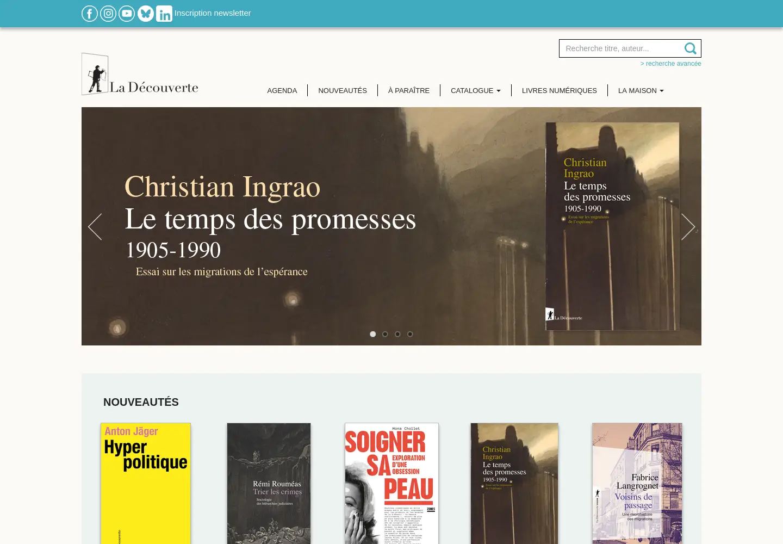Open the Soigner sa peau book cover
This screenshot has height=544, width=783.
click(391, 484)
